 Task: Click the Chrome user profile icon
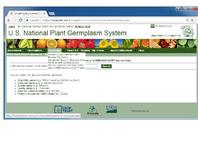(178, 9)
